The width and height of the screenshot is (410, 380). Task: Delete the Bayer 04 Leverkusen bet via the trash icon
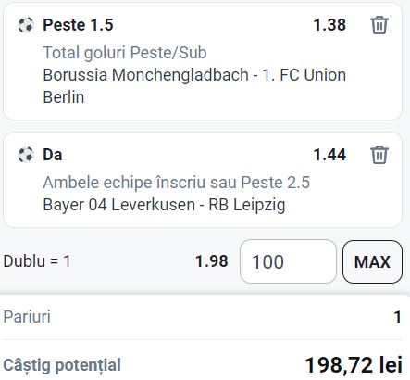pos(379,155)
